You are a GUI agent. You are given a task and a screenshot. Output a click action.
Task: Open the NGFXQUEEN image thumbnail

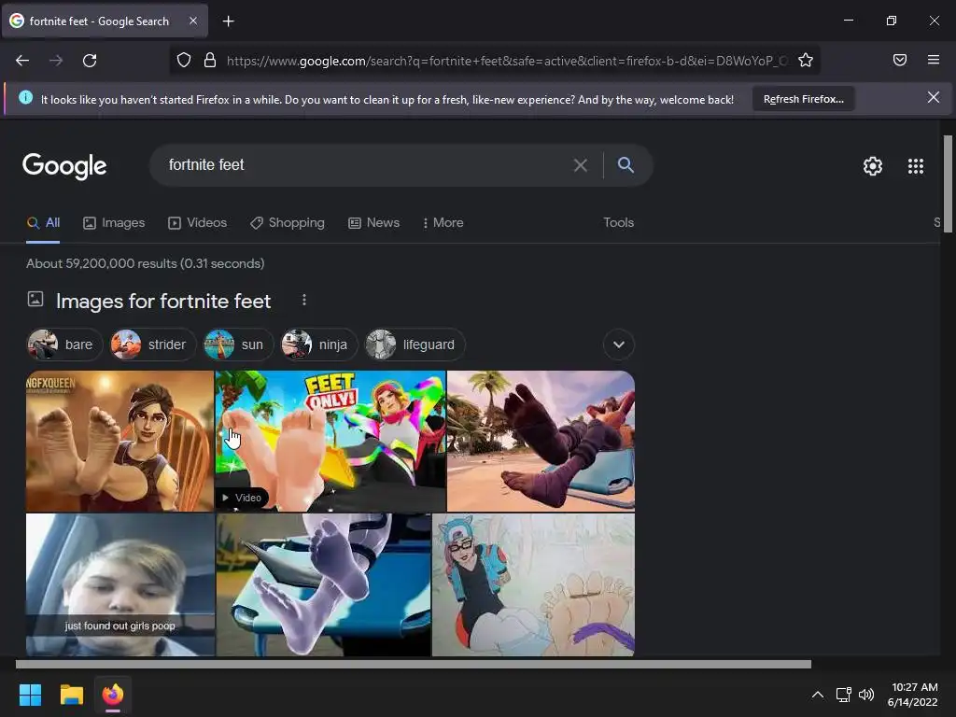(x=119, y=441)
